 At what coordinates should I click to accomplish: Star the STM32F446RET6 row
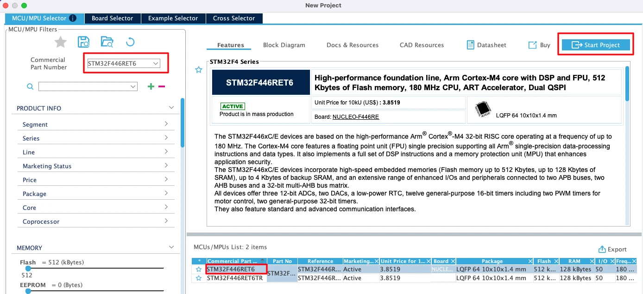pos(199,269)
